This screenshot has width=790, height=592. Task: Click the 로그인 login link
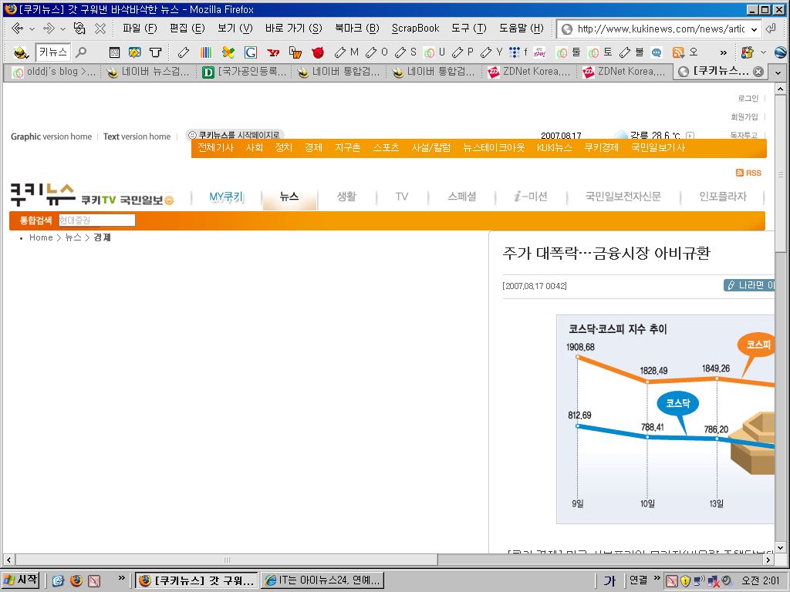pos(748,98)
